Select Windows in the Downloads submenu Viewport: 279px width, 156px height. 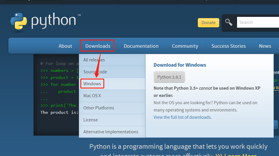pyautogui.click(x=92, y=84)
